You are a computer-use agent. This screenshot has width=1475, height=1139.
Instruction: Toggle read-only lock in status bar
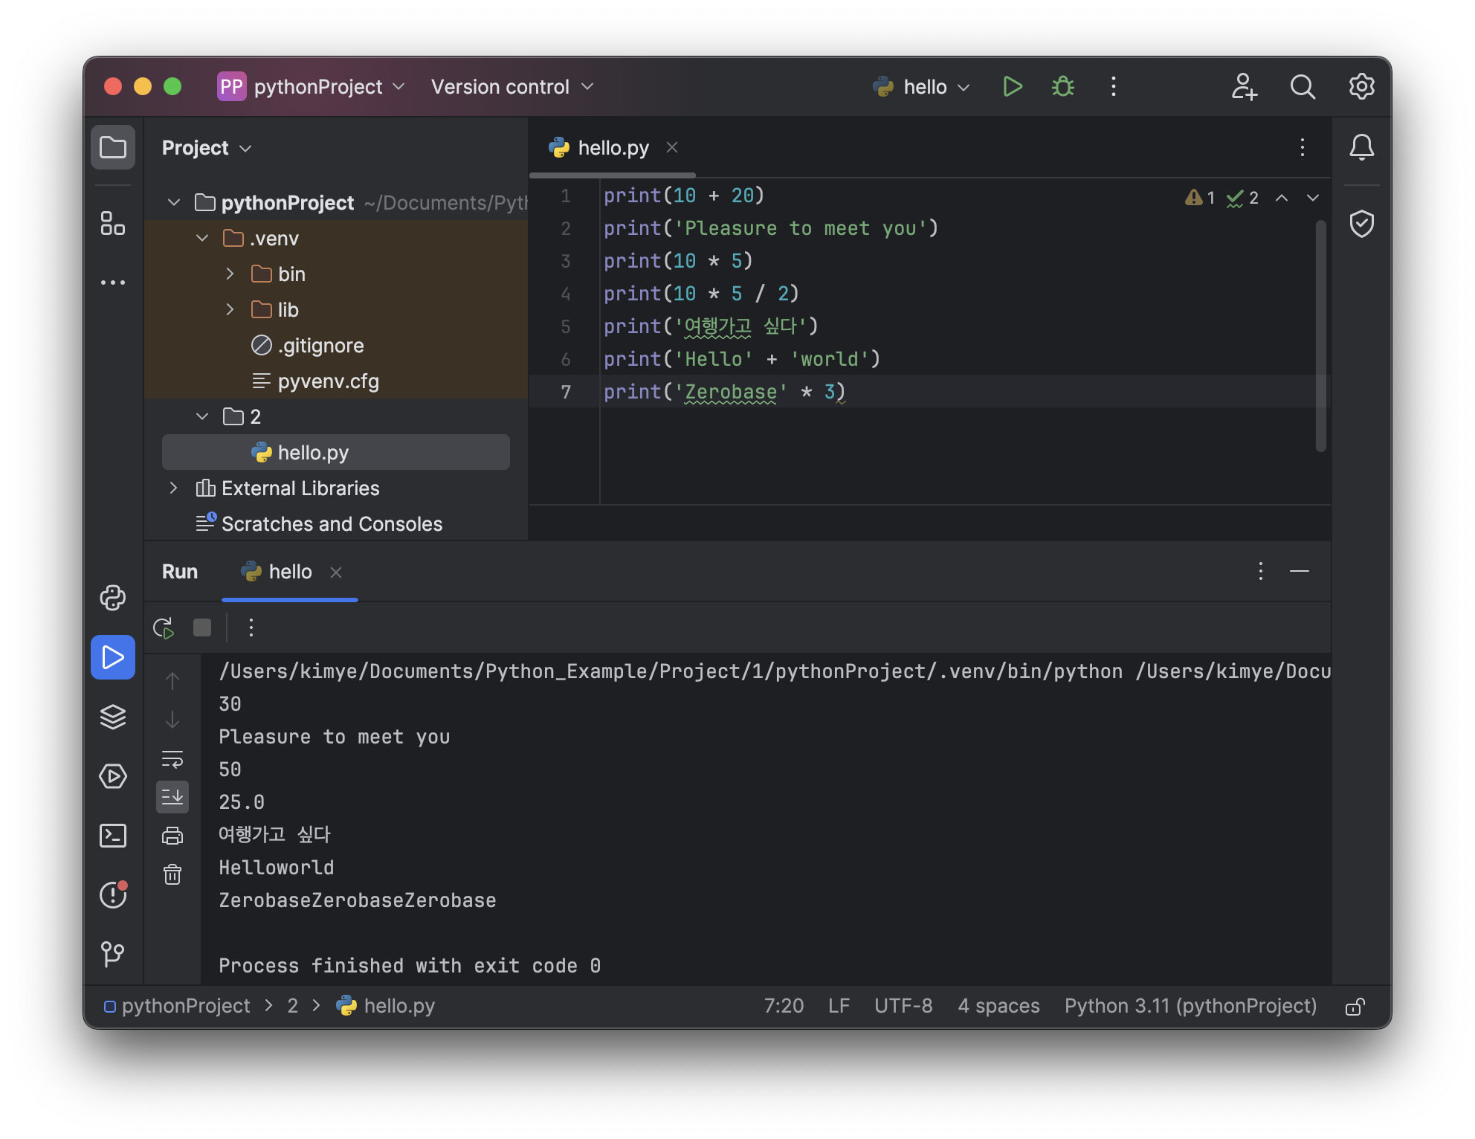(1355, 1007)
